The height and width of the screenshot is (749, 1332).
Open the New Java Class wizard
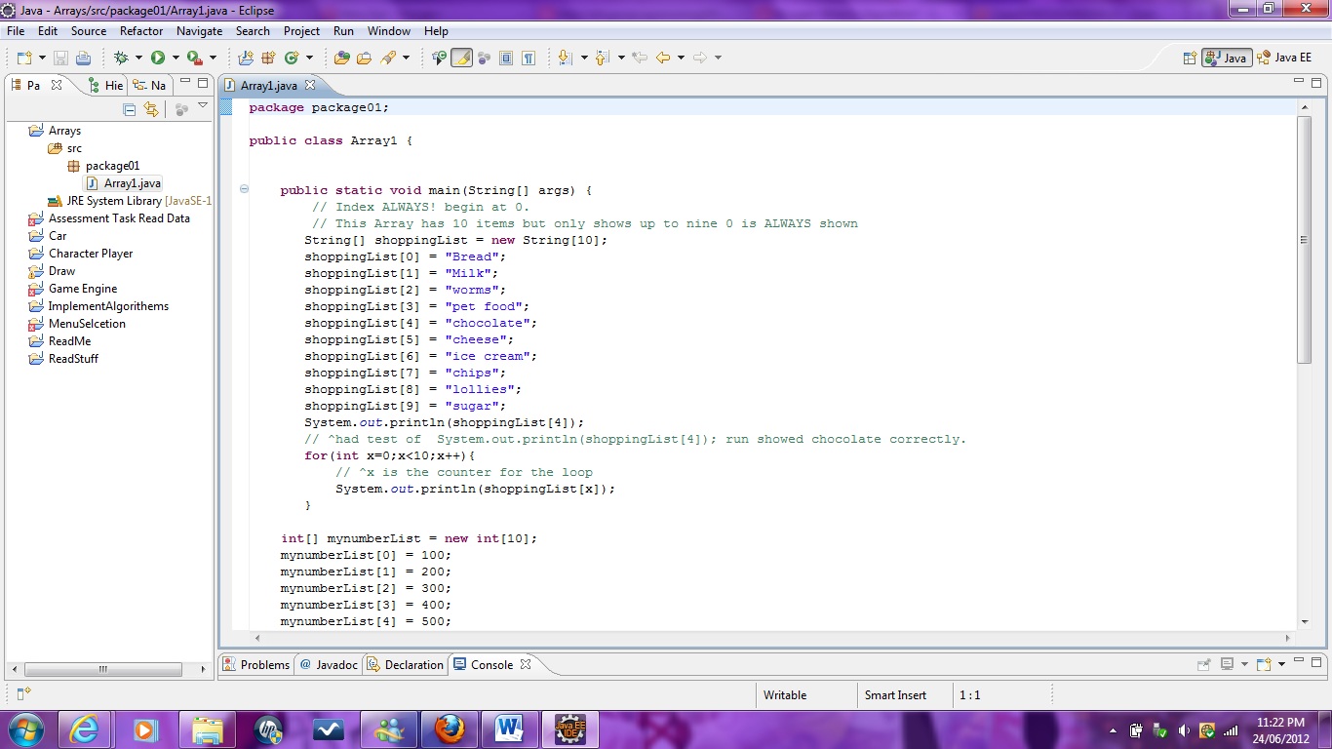(x=292, y=58)
